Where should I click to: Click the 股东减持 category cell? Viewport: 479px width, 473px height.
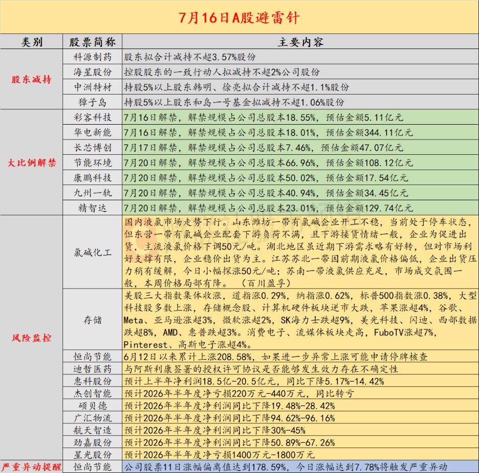point(31,79)
